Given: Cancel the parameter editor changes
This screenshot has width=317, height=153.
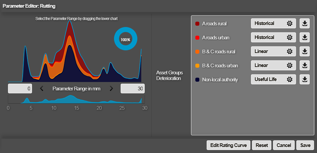Looking at the screenshot, I should (x=284, y=145).
